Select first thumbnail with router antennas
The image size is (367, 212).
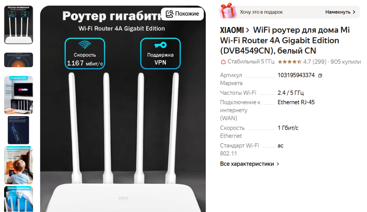(19, 25)
